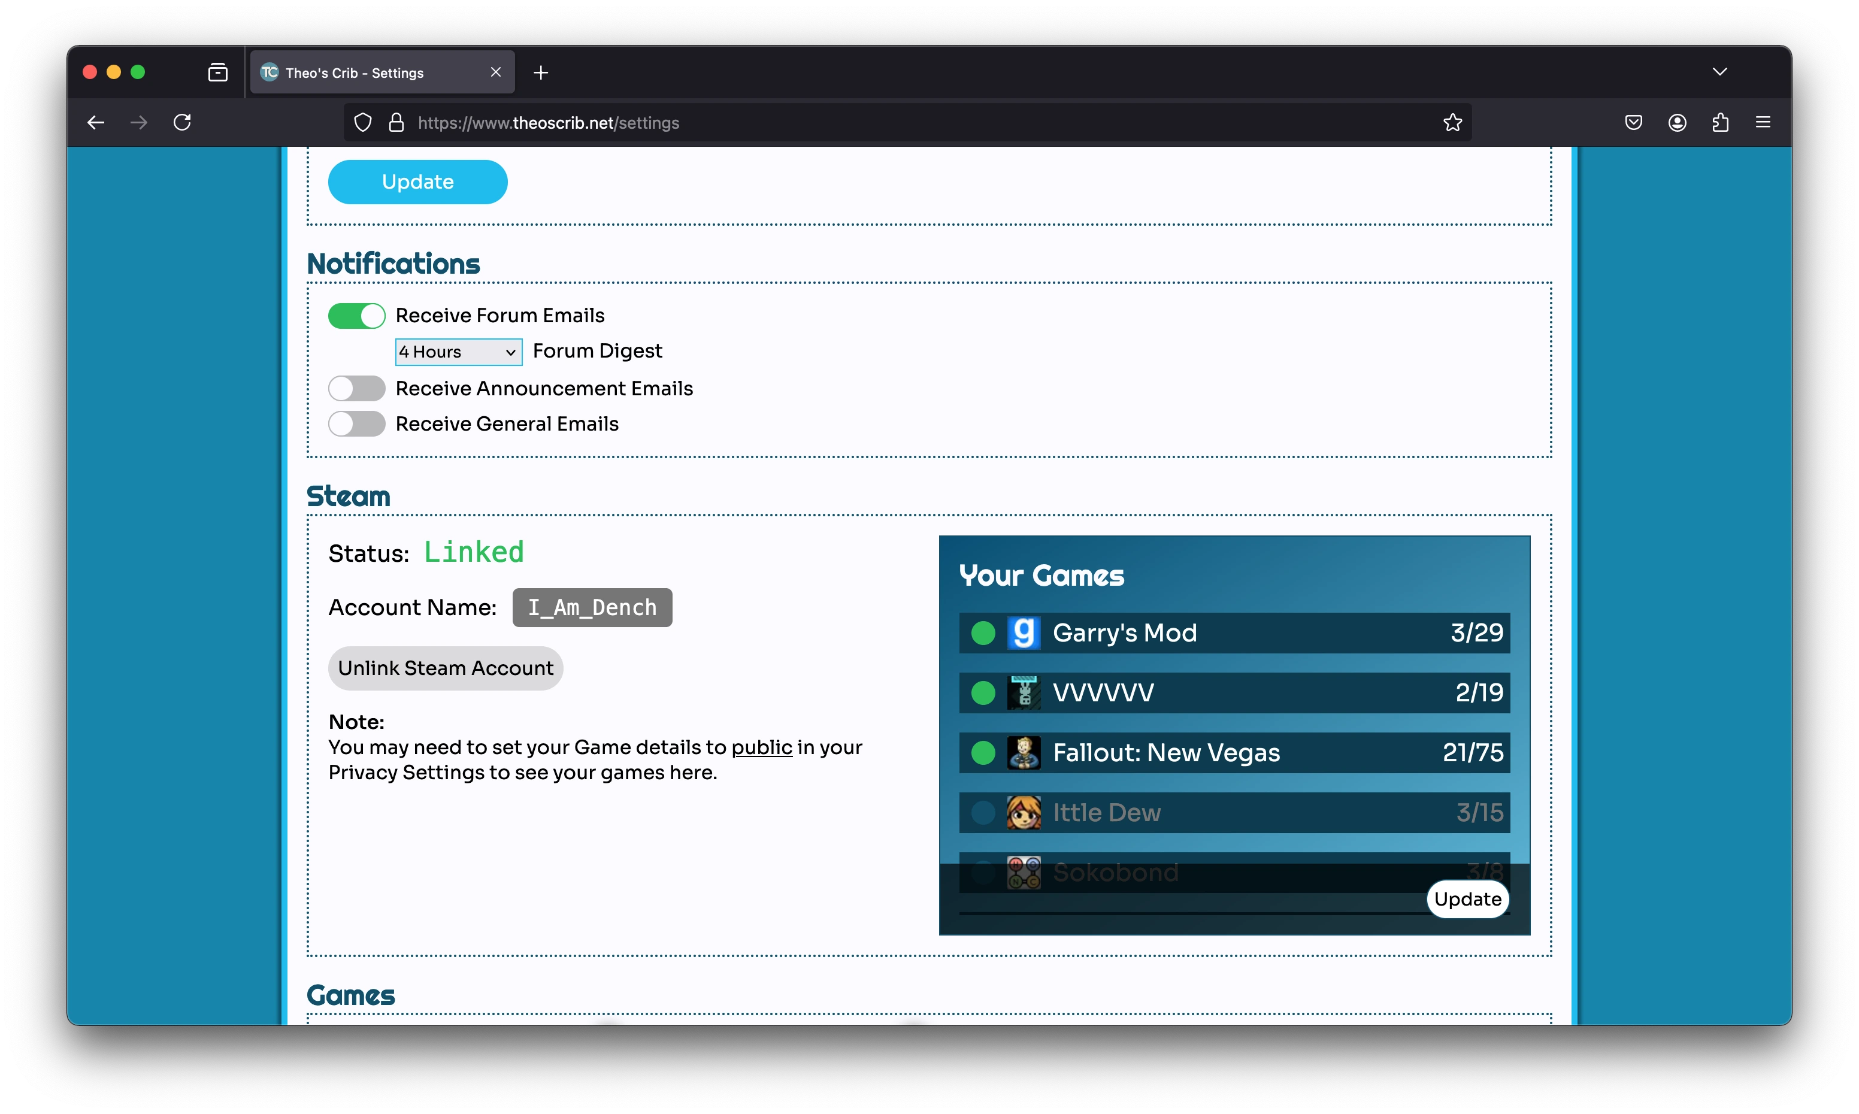Image resolution: width=1859 pixels, height=1114 pixels.
Task: Click Unlink Steam Account button
Action: 445,668
